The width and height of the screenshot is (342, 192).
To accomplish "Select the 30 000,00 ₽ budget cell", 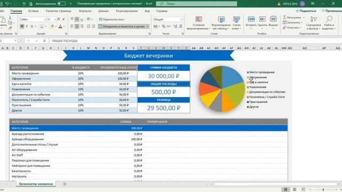I will [x=164, y=76].
